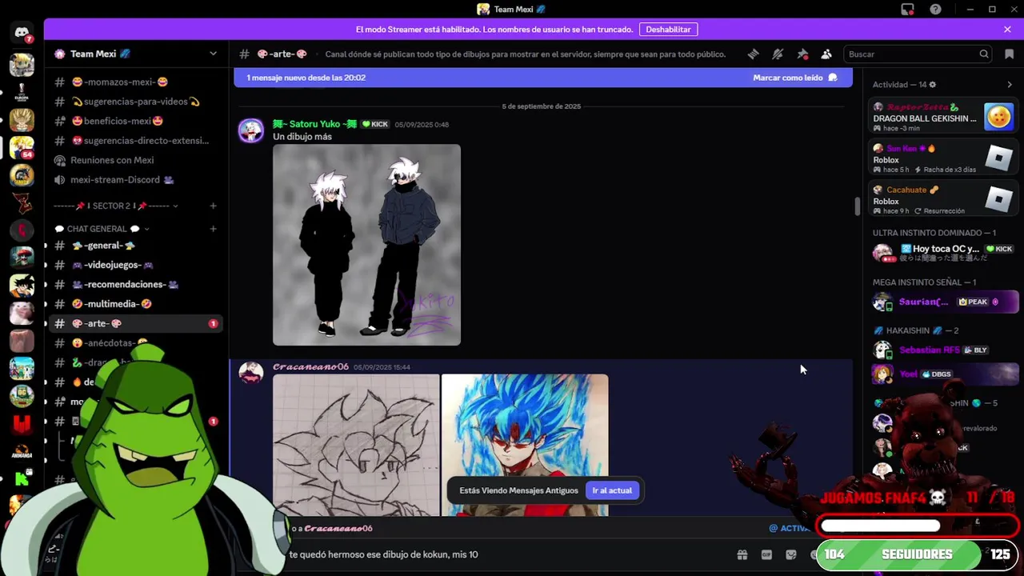
Task: Add channel to SECTOR 2 category
Action: [x=213, y=206]
